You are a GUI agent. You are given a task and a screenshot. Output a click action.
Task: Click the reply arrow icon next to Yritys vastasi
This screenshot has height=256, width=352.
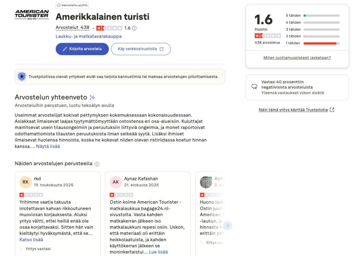21,248
